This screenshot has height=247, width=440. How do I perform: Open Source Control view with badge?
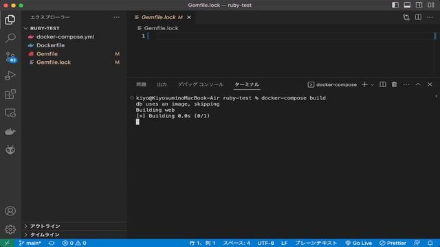tap(11, 57)
